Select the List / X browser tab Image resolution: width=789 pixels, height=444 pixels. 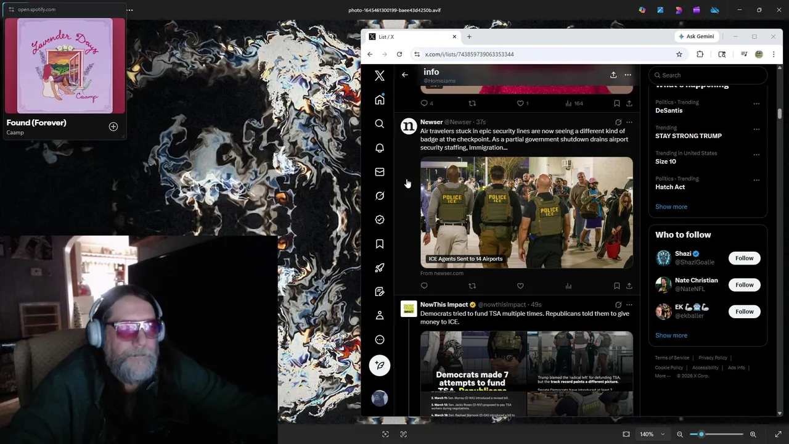pos(412,36)
